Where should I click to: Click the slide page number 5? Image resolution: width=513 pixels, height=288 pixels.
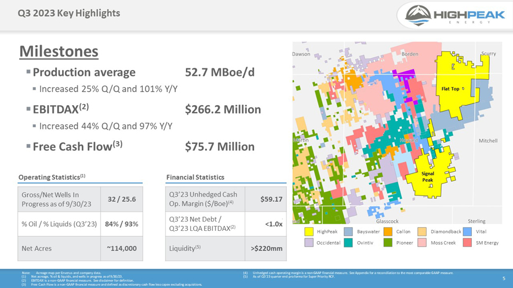coord(504,279)
